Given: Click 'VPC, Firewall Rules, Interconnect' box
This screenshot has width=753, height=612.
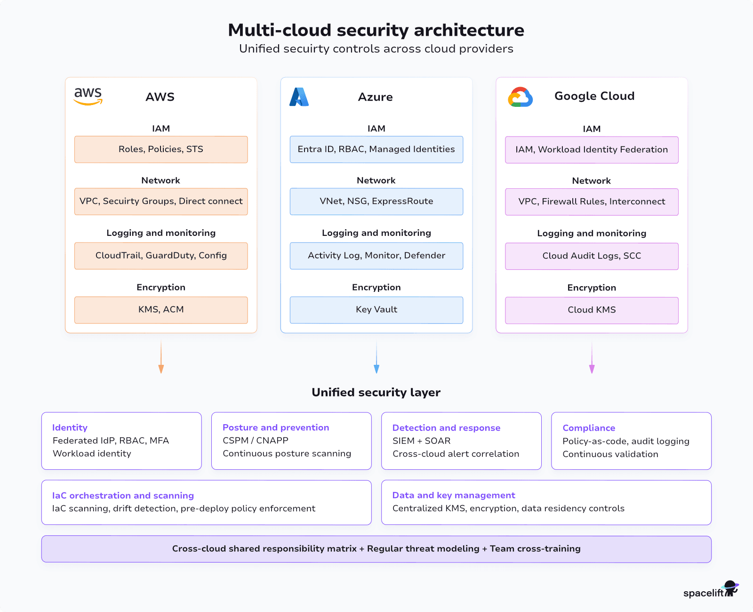Looking at the screenshot, I should [x=592, y=202].
